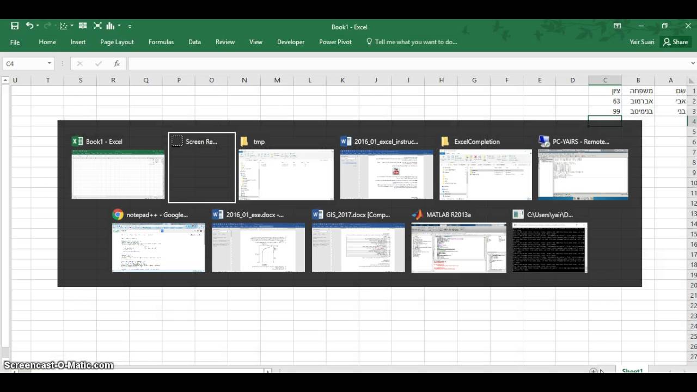Image resolution: width=697 pixels, height=392 pixels.
Task: Click the Cancel X icon in formula bar
Action: coord(80,64)
